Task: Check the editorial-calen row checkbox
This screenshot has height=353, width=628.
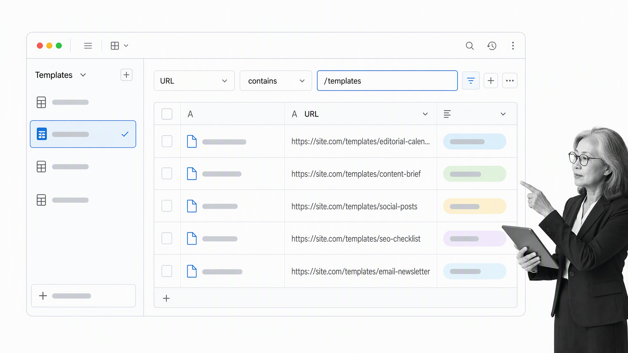Action: tap(167, 141)
